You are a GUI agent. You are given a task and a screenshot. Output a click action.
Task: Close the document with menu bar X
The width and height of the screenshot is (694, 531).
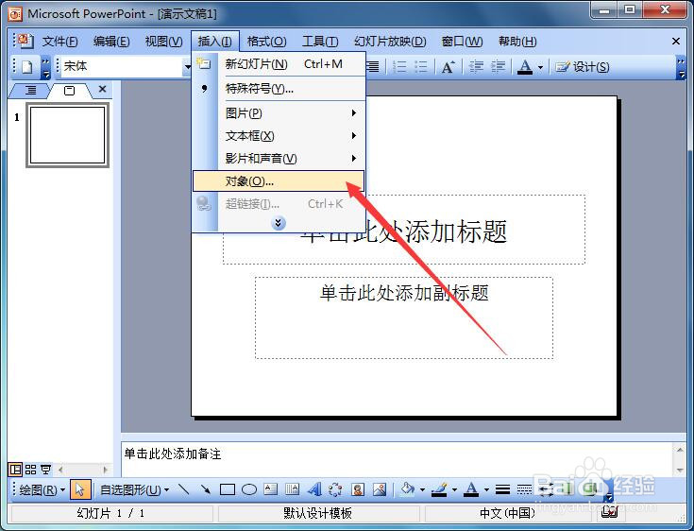tap(675, 42)
